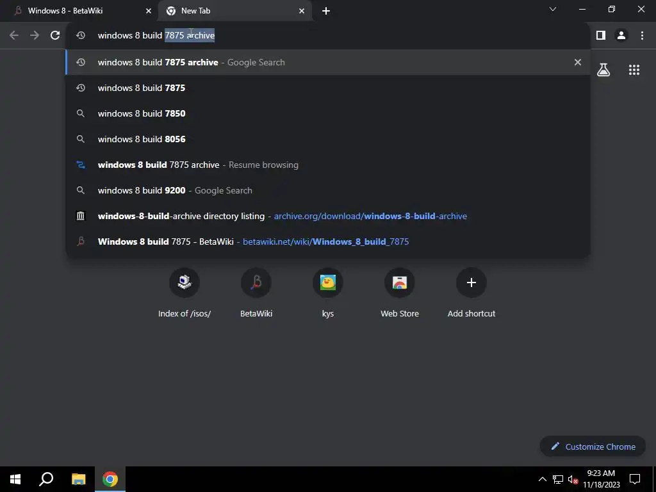Open the Chrome three-dot menu

[642, 35]
